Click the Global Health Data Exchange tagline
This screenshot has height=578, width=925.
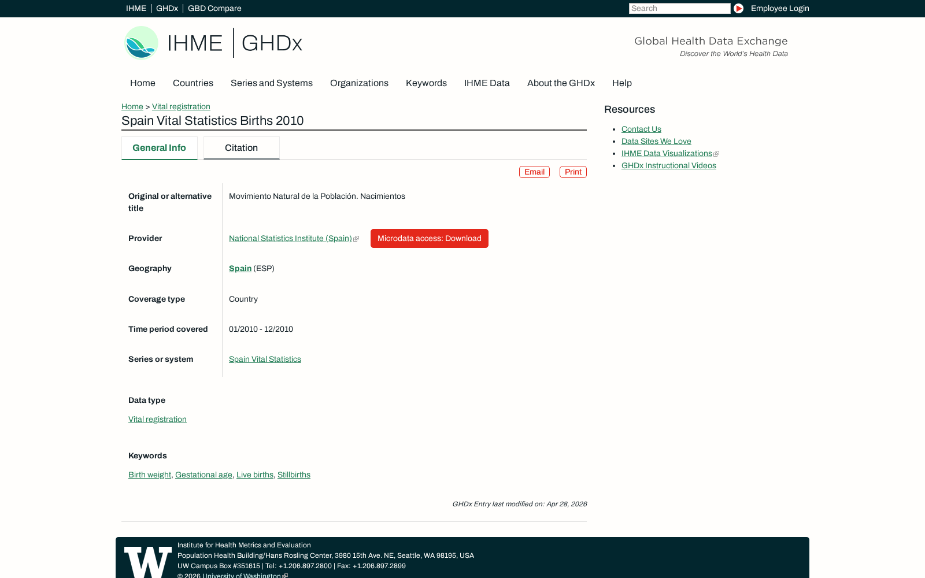tap(711, 41)
